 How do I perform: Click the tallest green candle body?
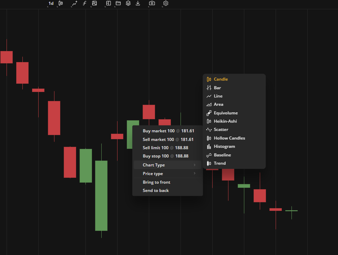(101, 195)
